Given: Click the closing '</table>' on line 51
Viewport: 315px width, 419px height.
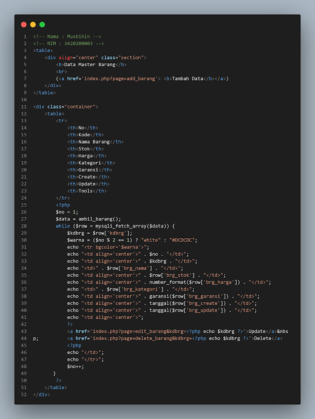Looking at the screenshot, I should (56, 387).
